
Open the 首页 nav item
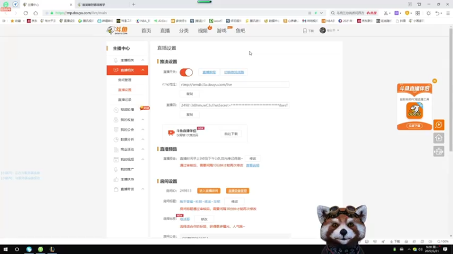146,30
